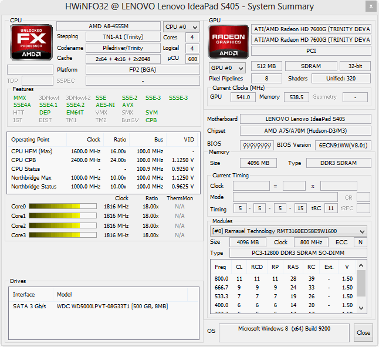This screenshot has width=379, height=347.
Task: Click the 512 MB video memory field
Action: [266, 66]
